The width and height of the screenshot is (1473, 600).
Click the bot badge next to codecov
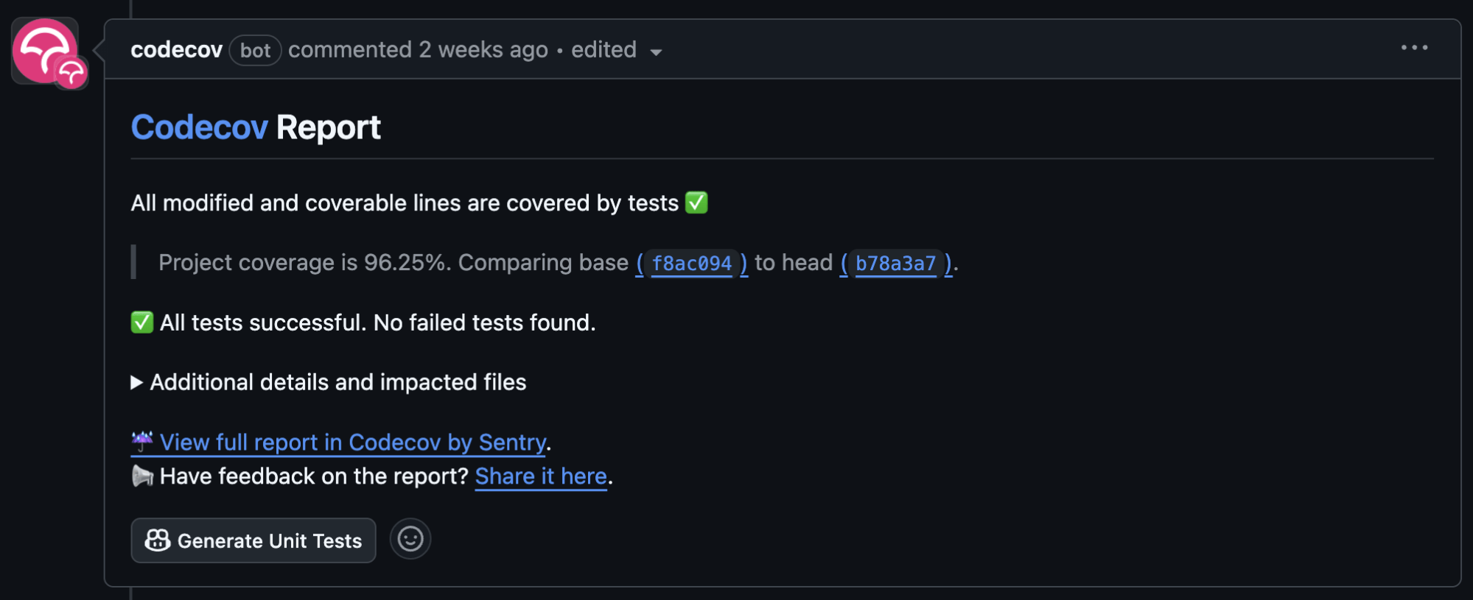coord(254,50)
